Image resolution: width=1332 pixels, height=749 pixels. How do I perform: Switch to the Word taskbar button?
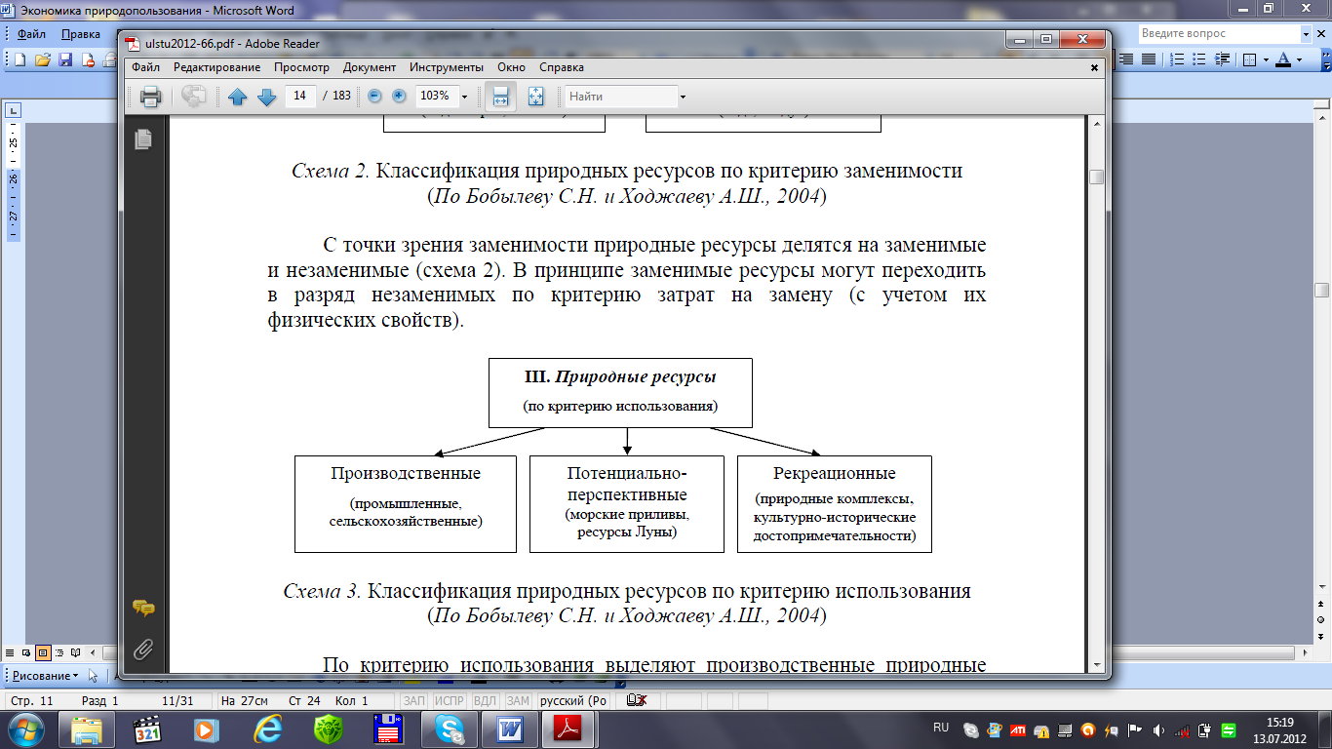(x=509, y=729)
